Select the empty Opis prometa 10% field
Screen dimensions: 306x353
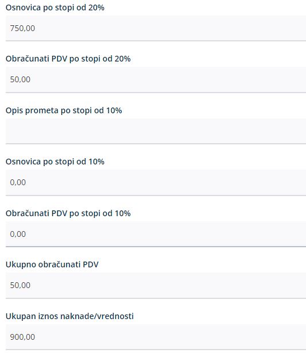[x=156, y=131]
